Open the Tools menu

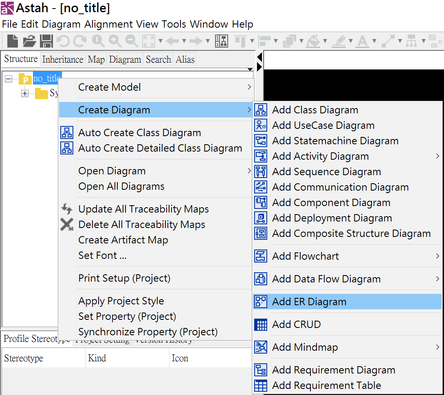[x=174, y=24]
